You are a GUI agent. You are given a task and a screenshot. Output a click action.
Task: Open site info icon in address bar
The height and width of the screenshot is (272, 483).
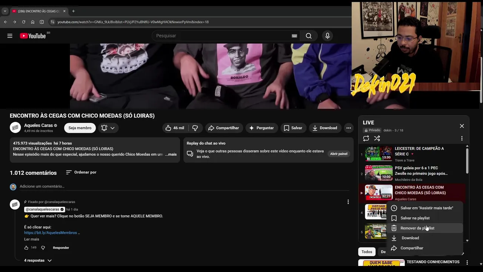(52, 22)
